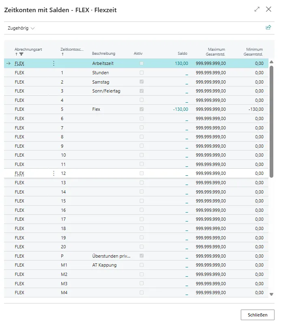Click the sort arrow under Zeitkontosc... header

coord(63,54)
